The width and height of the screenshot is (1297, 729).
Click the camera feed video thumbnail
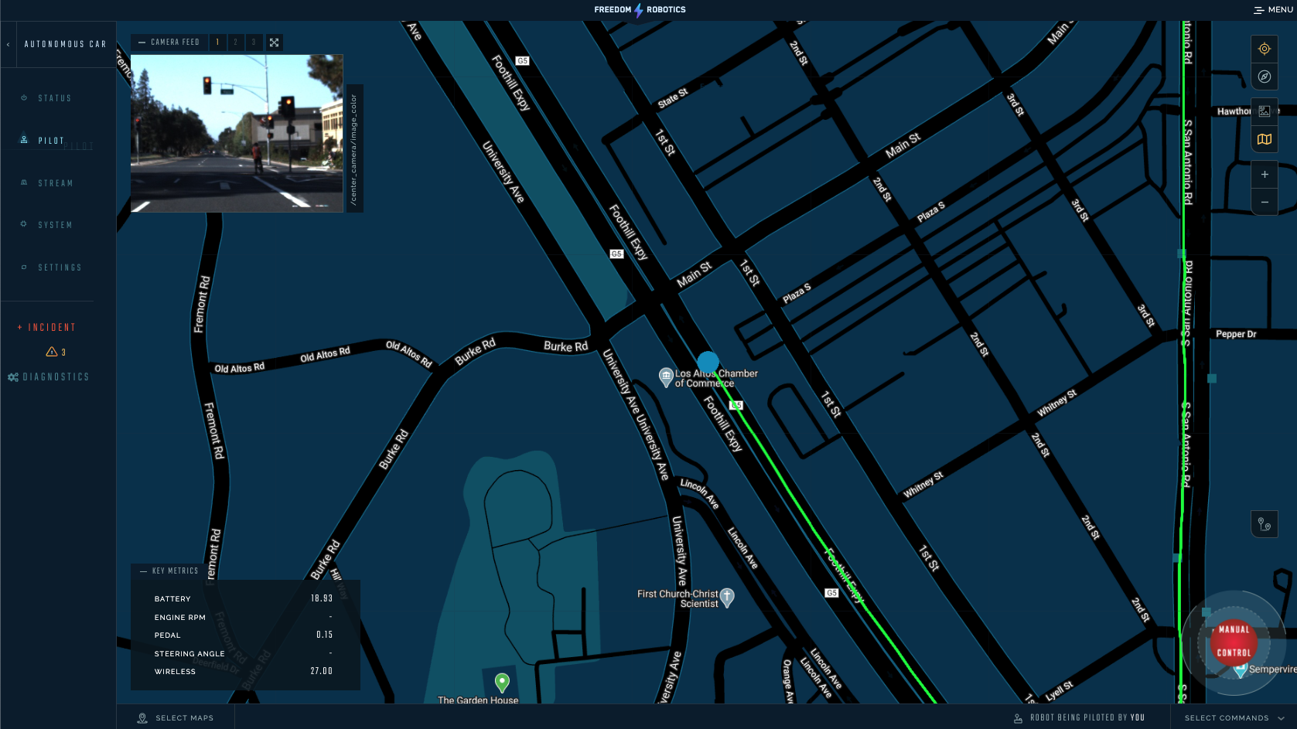tap(237, 133)
